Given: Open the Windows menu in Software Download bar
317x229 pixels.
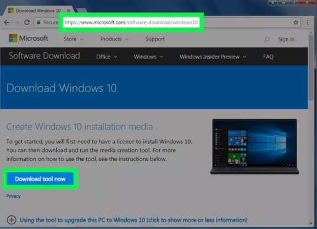Looking at the screenshot, I should pos(148,57).
